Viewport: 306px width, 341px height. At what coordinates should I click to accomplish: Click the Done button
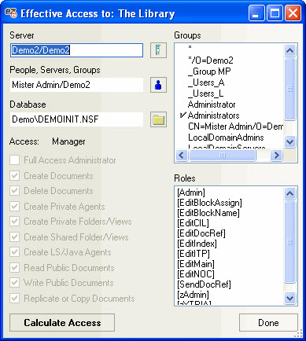[268, 323]
